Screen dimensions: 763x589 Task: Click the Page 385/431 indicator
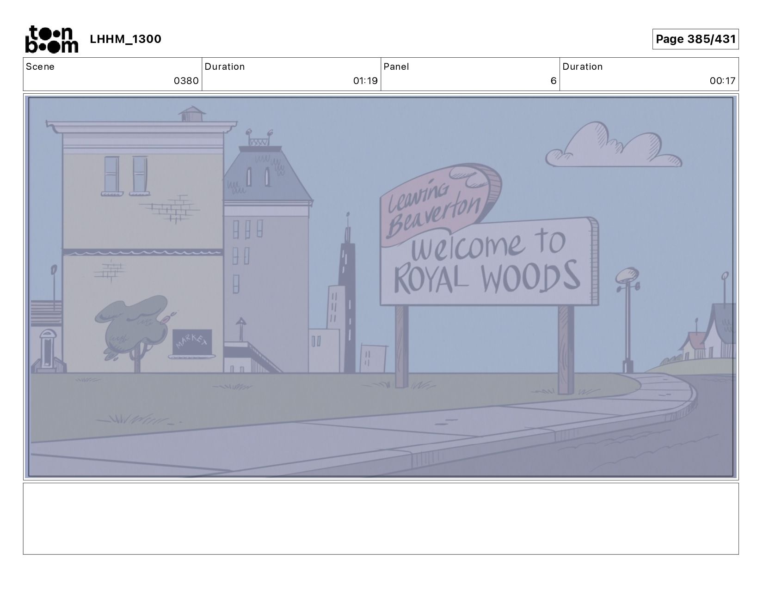(x=695, y=39)
